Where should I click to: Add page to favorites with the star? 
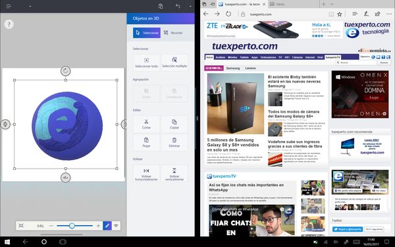[x=340, y=14]
